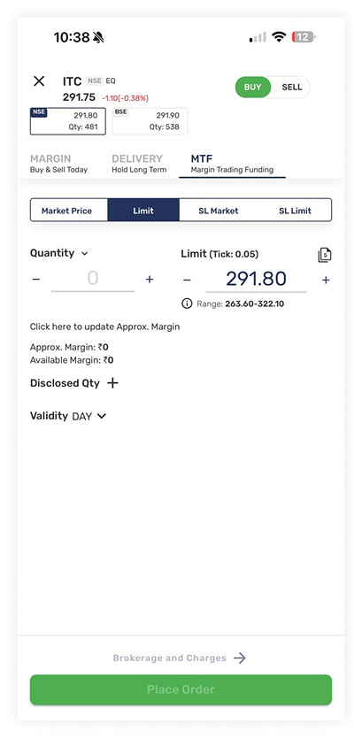
Task: Tap the range info icon
Action: 187,304
